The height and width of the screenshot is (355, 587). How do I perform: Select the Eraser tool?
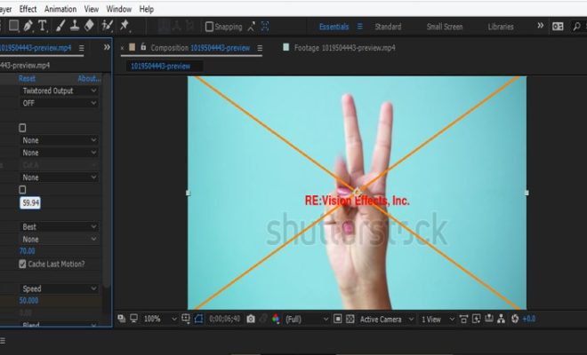(90, 26)
